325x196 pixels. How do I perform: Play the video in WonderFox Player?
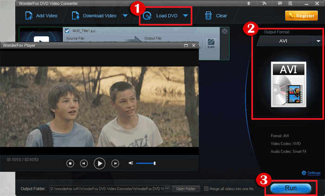[99, 163]
